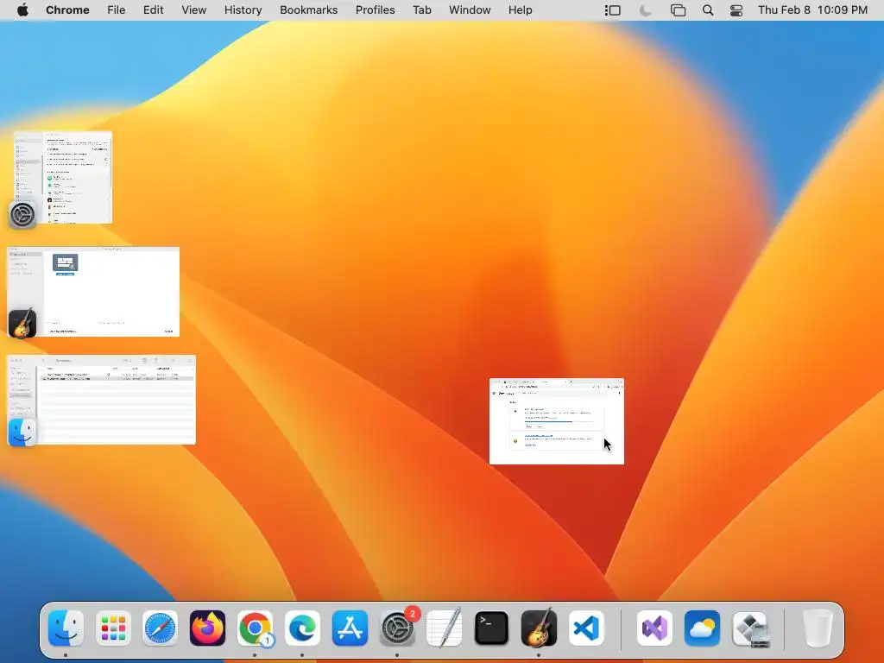Open the Bookmarks menu
884x663 pixels.
tap(308, 10)
